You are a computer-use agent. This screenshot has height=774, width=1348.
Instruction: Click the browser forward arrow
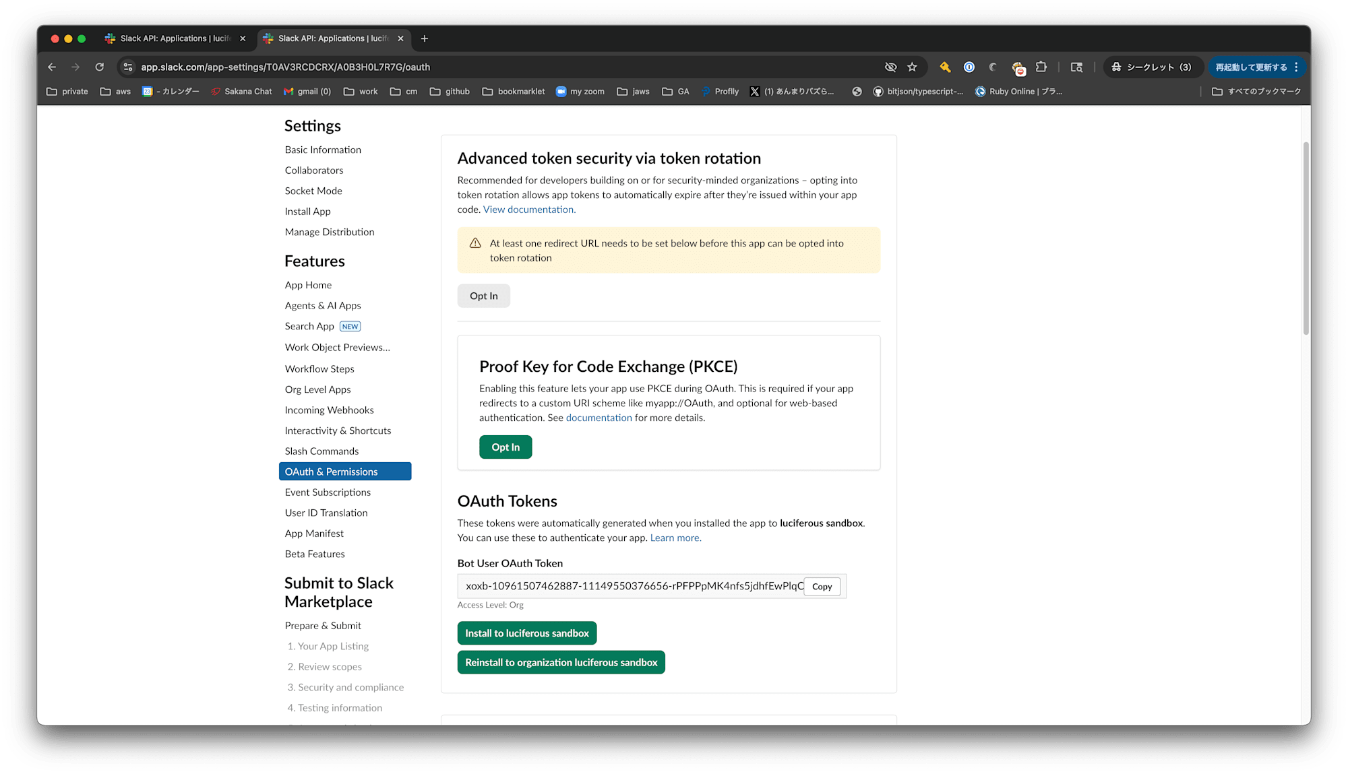(75, 67)
